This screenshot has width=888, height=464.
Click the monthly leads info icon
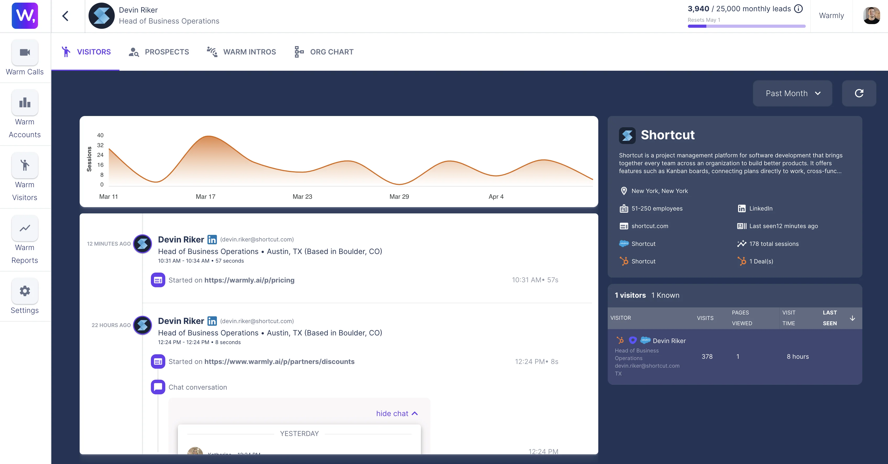pos(798,9)
